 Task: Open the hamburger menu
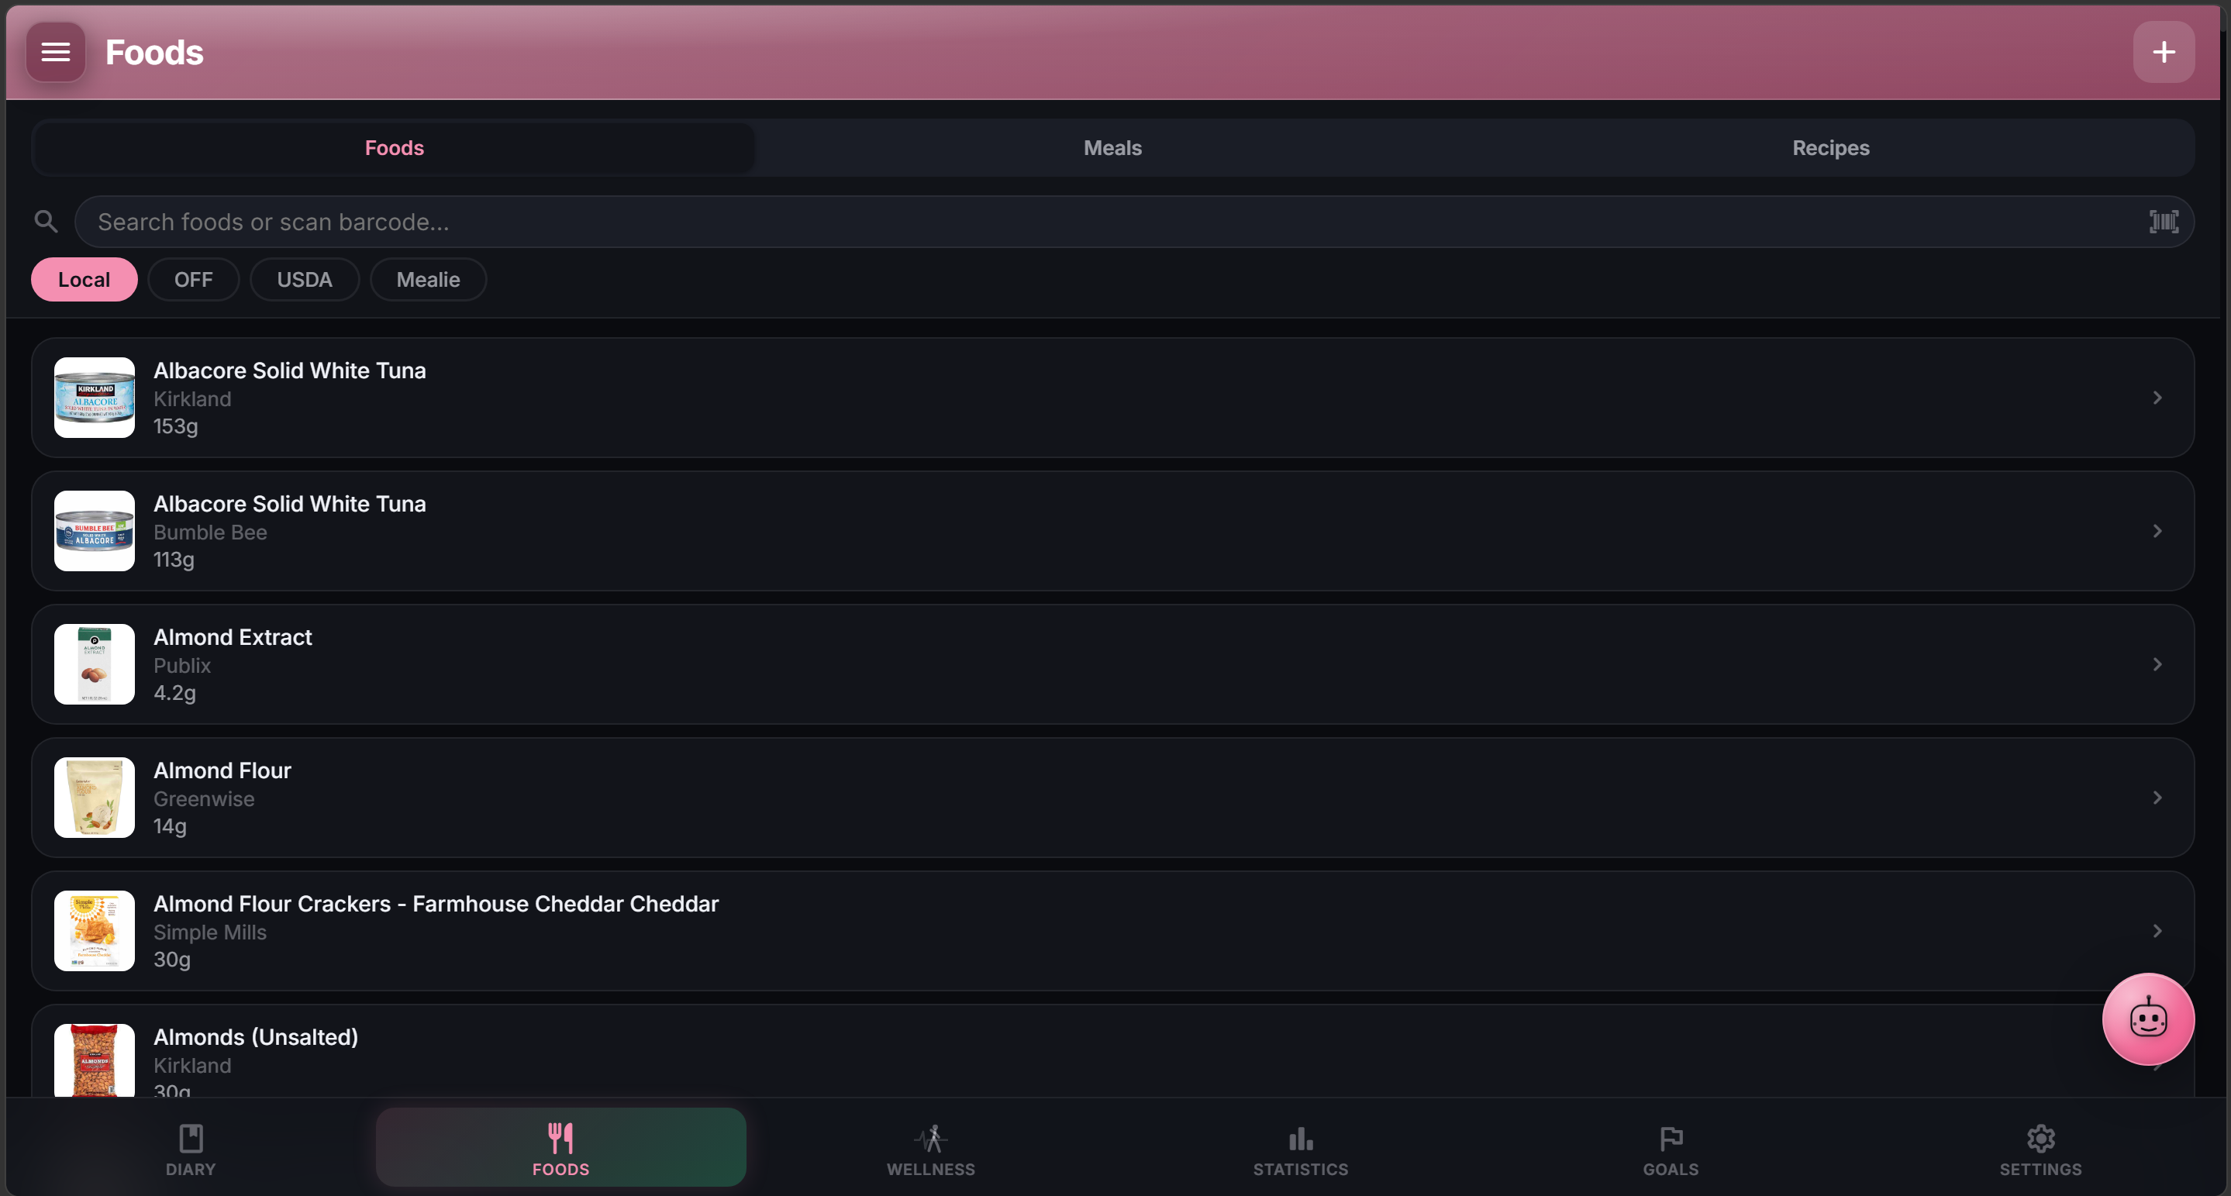56,52
